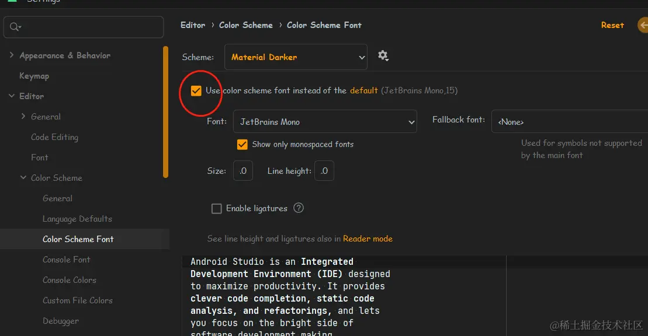Open the Scheme Material Darker dropdown
Image resolution: width=648 pixels, height=336 pixels.
296,57
